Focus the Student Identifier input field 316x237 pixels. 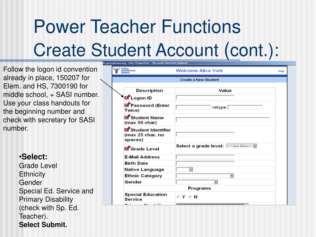click(205, 134)
